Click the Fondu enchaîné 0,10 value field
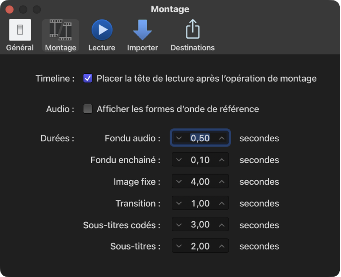 [200, 160]
